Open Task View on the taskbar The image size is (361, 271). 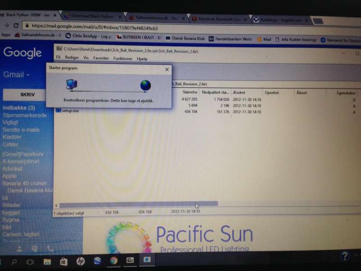(30, 262)
